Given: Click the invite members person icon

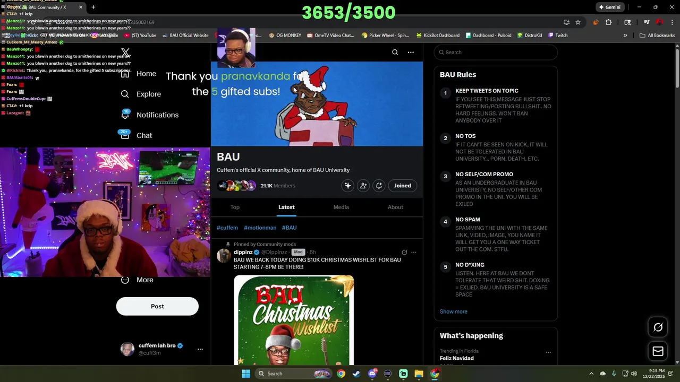Looking at the screenshot, I should [x=363, y=186].
